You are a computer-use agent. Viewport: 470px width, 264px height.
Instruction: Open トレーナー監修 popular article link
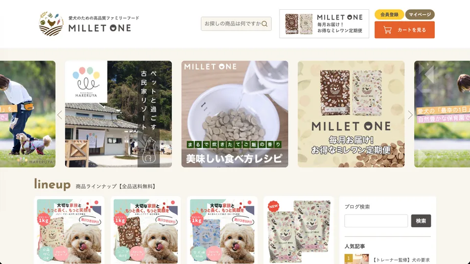pyautogui.click(x=401, y=260)
